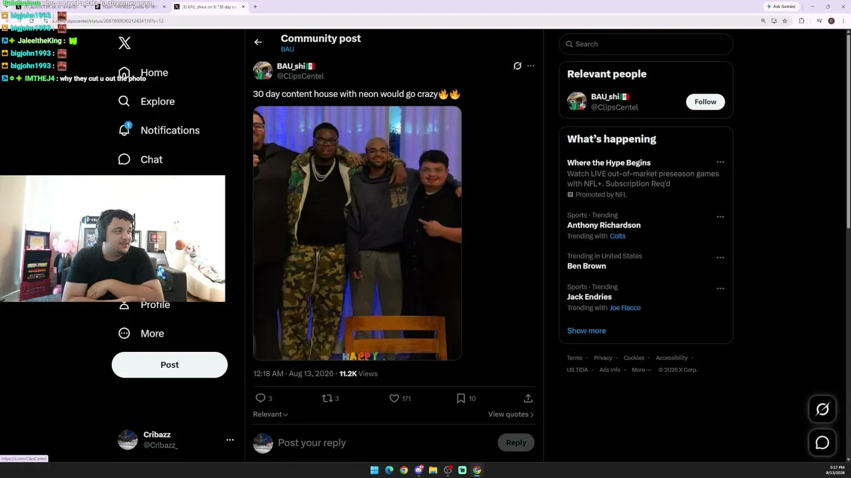The width and height of the screenshot is (851, 478).
Task: Open the post's photo of four people
Action: tap(357, 233)
